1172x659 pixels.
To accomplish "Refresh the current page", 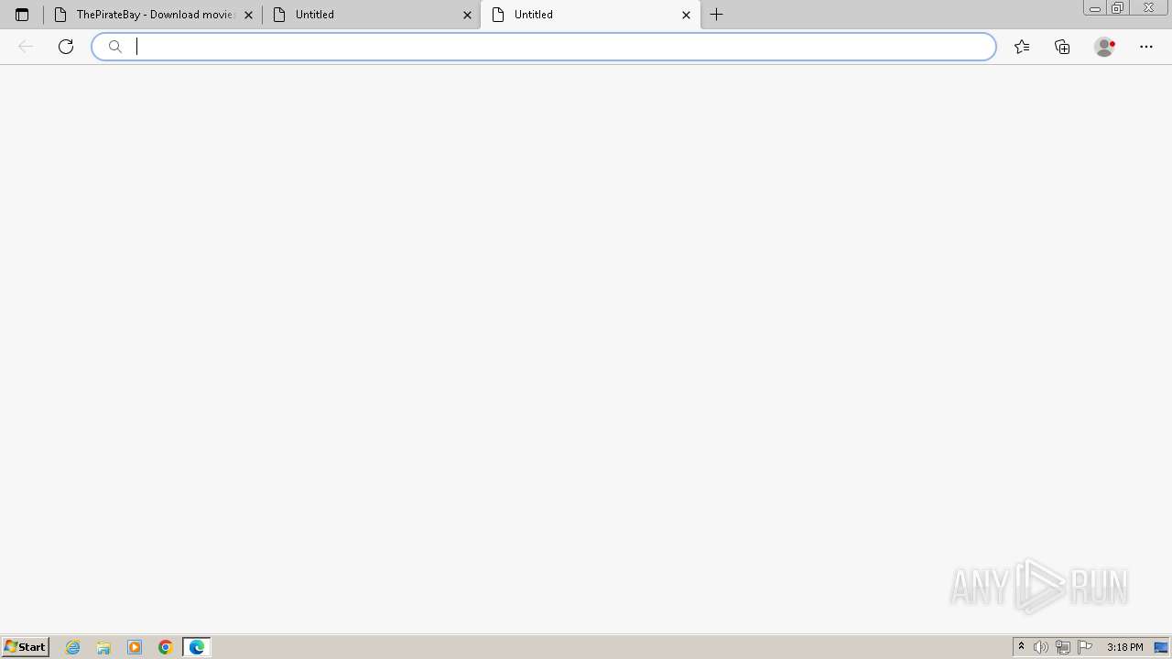I will click(x=66, y=47).
